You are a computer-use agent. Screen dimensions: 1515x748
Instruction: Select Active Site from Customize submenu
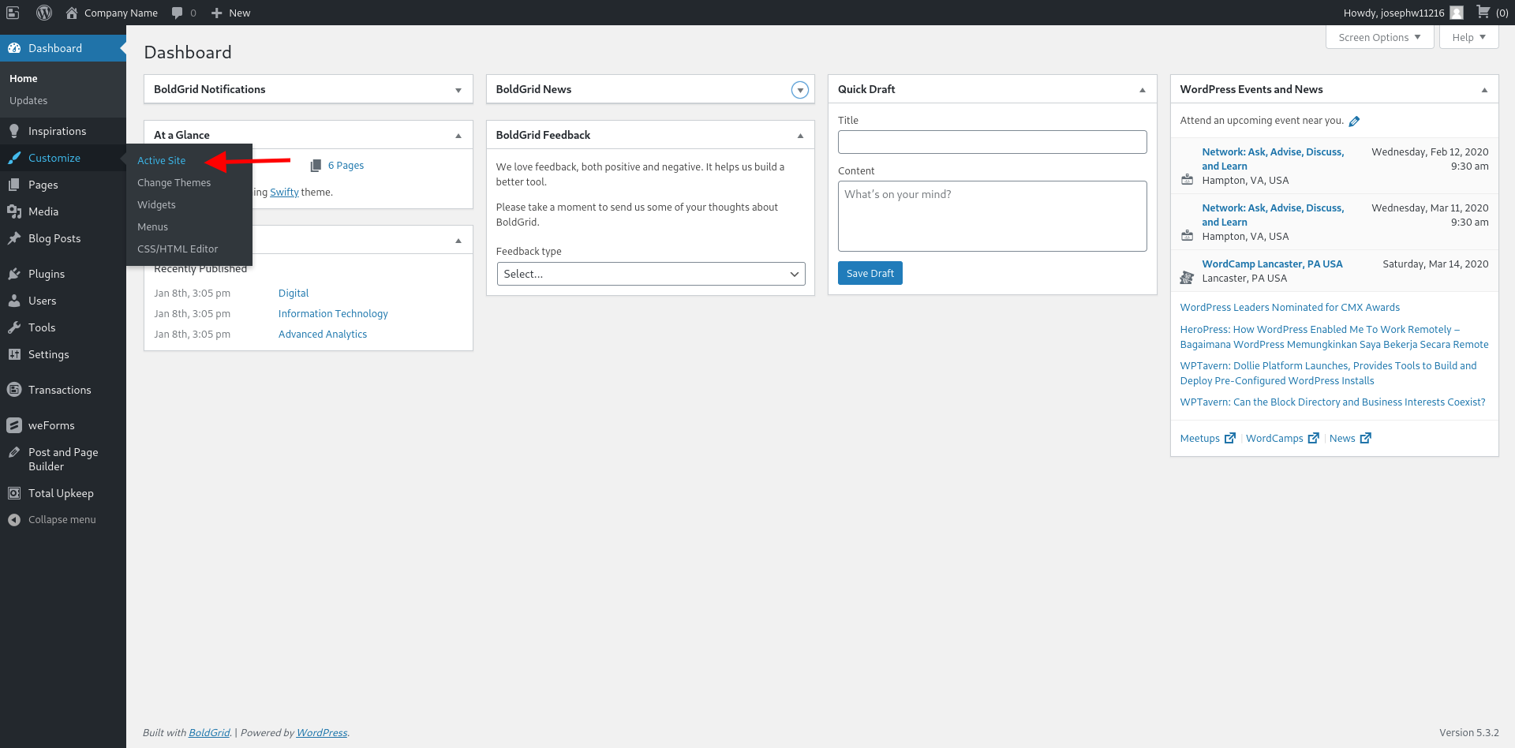162,159
